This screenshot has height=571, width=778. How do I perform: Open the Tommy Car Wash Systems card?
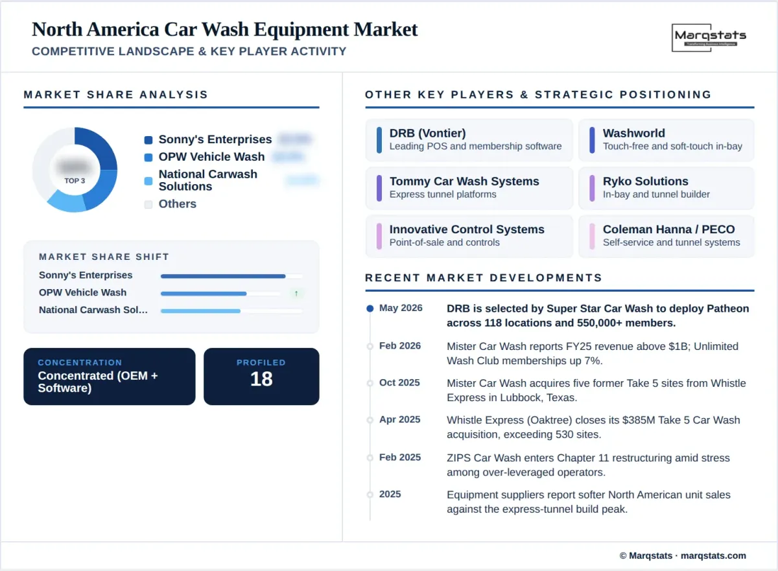(x=469, y=188)
